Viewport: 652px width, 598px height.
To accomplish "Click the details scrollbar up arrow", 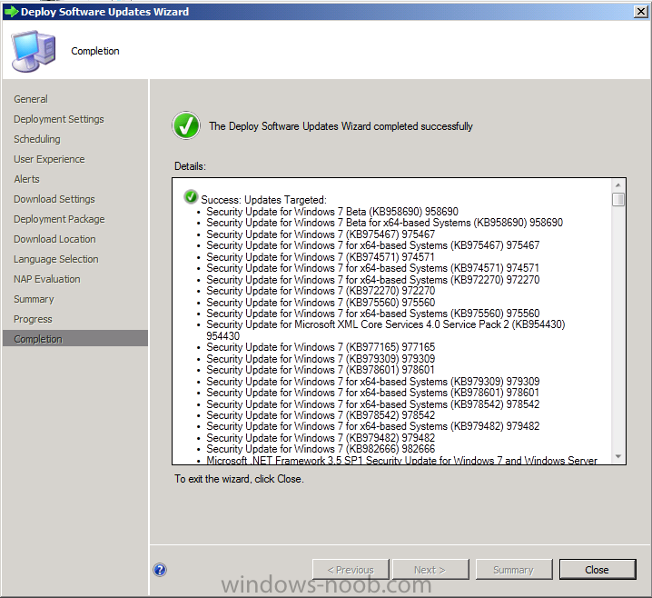I will [617, 184].
